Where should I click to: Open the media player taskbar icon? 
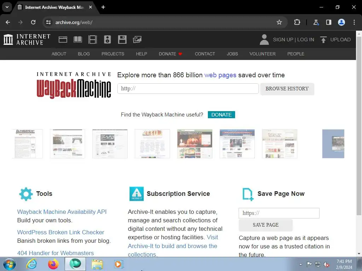119,264
